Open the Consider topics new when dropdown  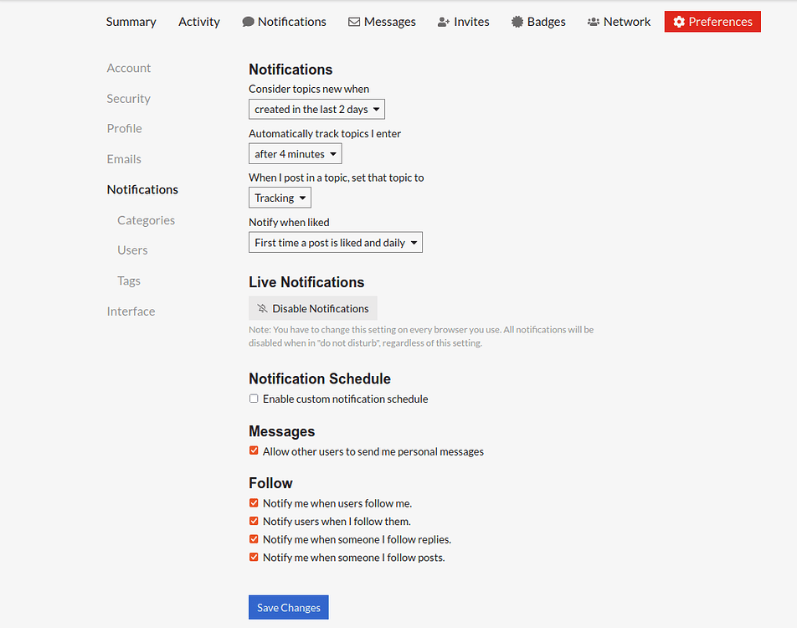coord(316,109)
